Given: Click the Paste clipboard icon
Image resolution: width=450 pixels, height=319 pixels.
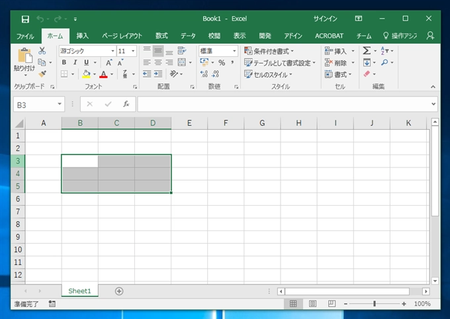Looking at the screenshot, I should (25, 56).
